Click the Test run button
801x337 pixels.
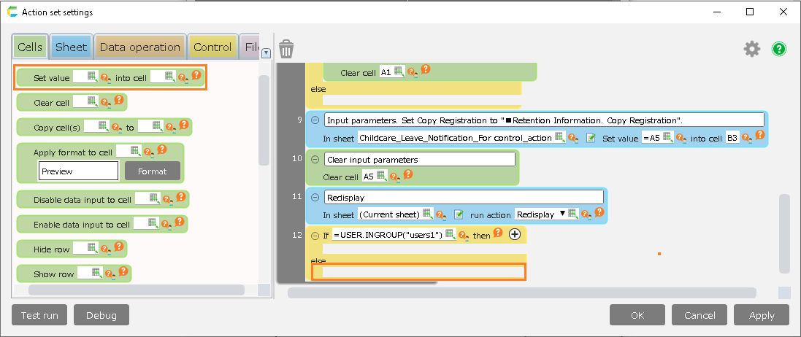pos(40,315)
